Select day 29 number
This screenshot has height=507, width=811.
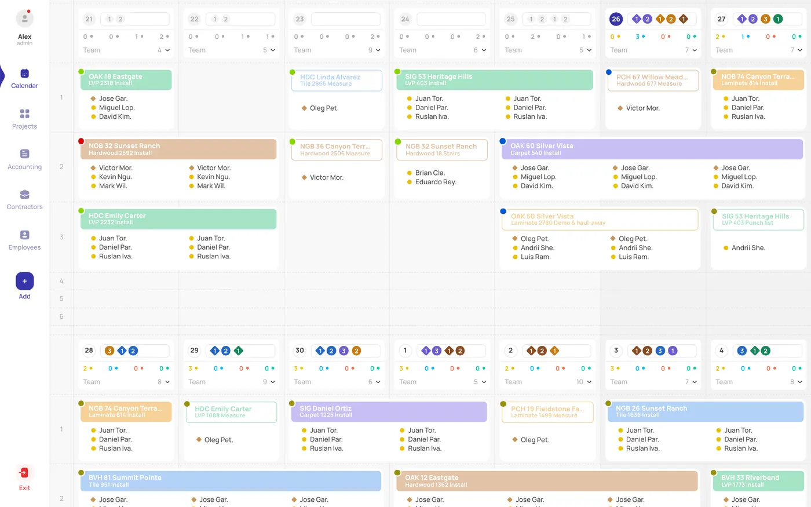pos(194,351)
